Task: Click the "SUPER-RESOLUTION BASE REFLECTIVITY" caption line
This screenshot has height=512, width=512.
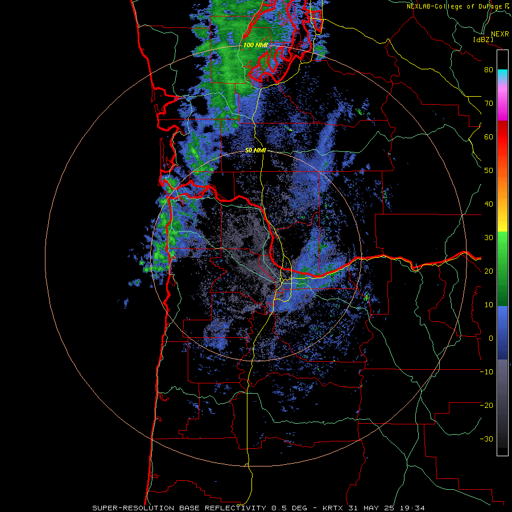Action: (x=259, y=508)
